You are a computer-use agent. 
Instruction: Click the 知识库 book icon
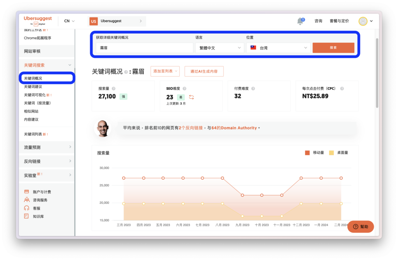26,216
